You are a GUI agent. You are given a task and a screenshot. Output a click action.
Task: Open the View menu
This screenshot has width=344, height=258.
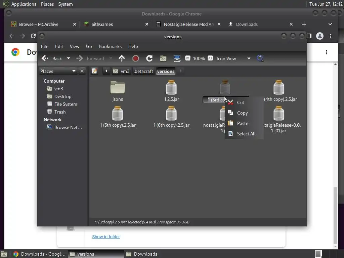pyautogui.click(x=75, y=46)
